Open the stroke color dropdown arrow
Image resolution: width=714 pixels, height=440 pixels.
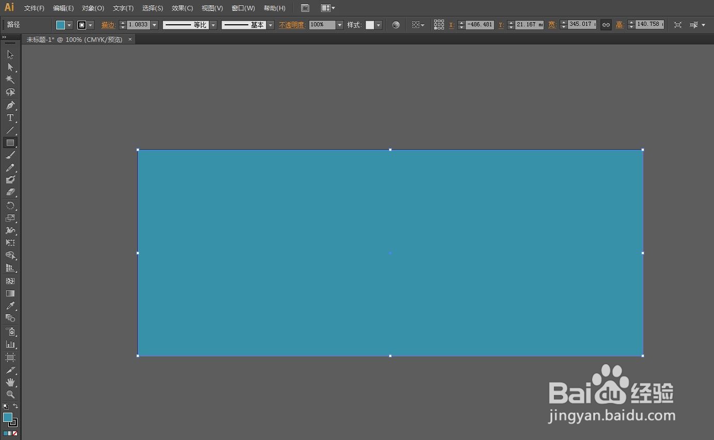(91, 25)
